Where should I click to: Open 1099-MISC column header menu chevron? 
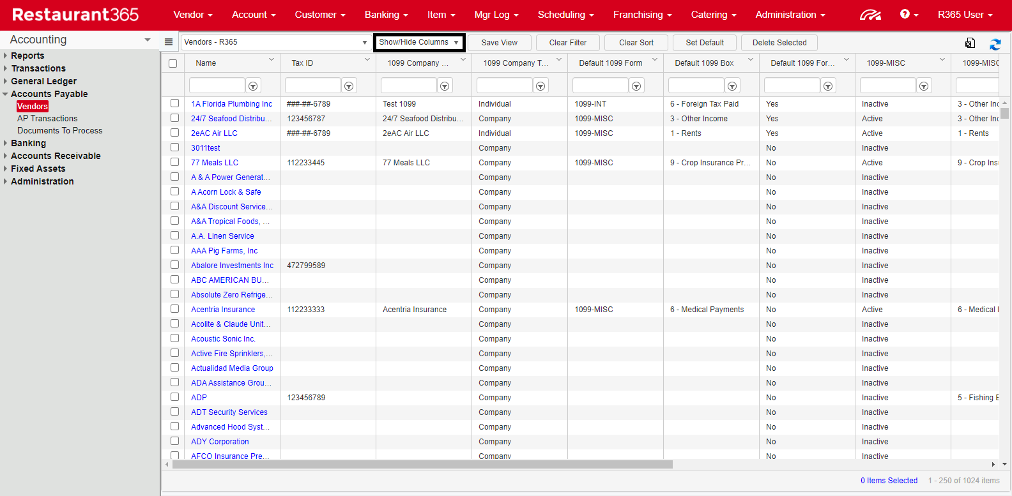tap(942, 60)
